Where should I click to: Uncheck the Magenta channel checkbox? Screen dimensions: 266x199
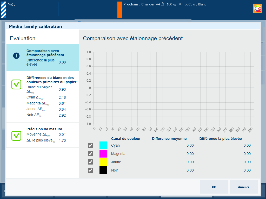(90, 154)
